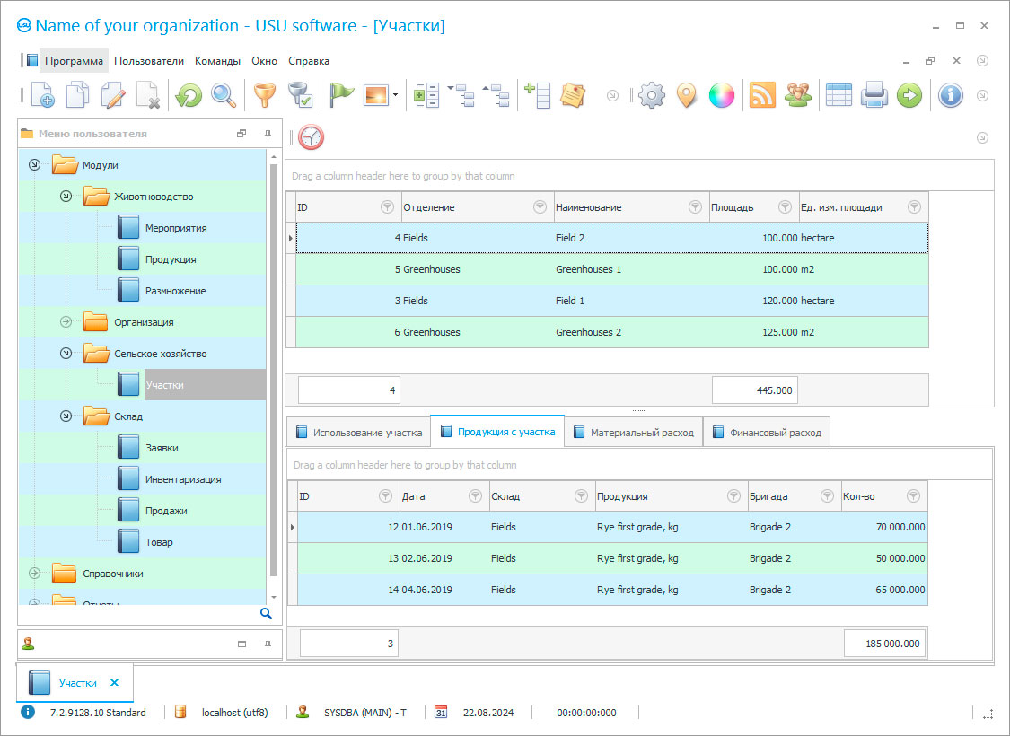Viewport: 1010px width, 736px height.
Task: Click the add row plus-list icon
Action: tap(537, 95)
